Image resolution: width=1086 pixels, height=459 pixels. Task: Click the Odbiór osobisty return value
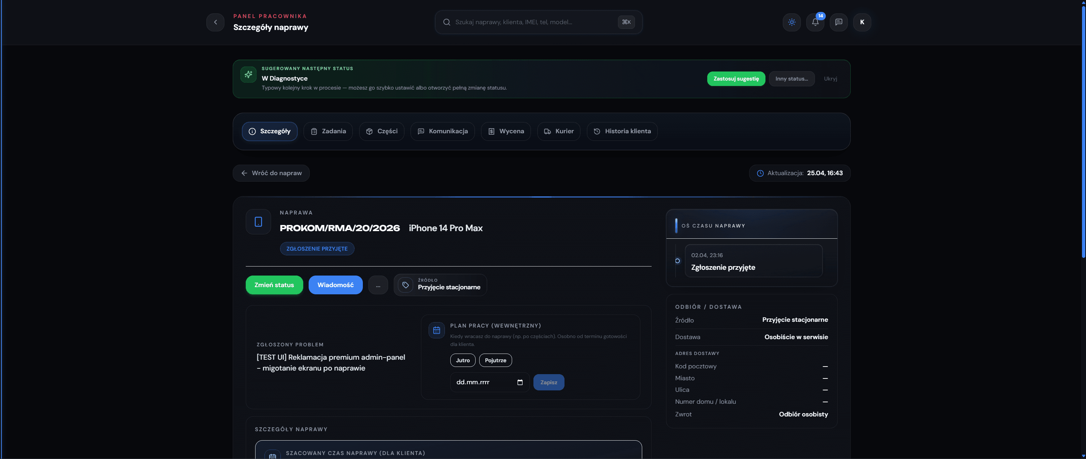coord(803,414)
